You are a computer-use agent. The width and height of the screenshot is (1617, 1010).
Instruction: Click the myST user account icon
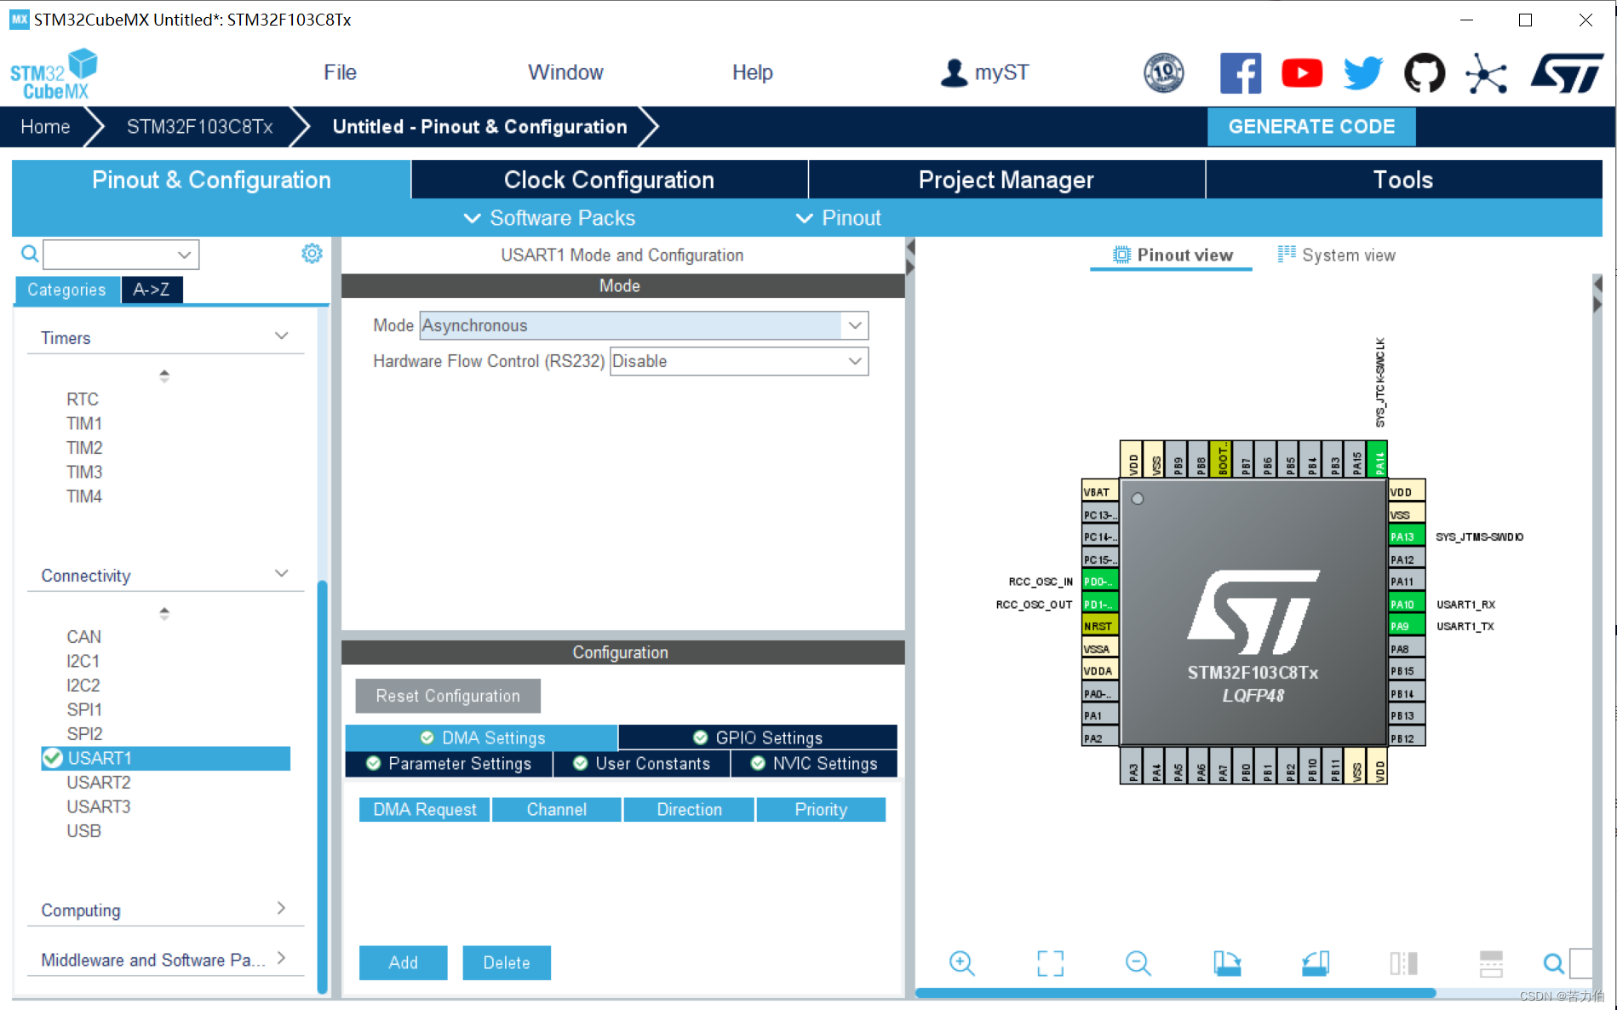pyautogui.click(x=954, y=73)
